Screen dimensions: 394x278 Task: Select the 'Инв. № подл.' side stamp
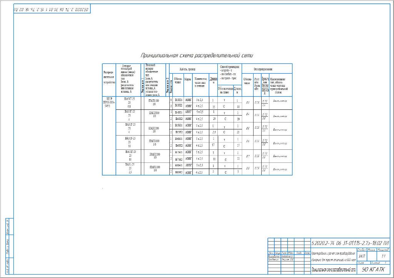tap(8, 266)
